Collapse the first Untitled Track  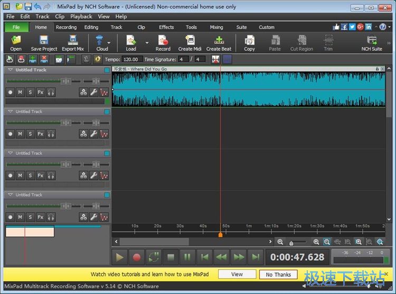10,70
